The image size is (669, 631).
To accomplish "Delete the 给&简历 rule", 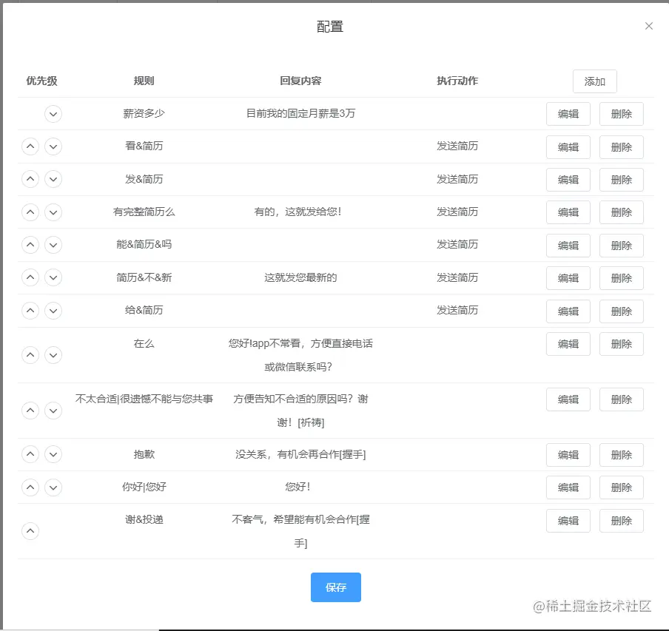I will click(621, 311).
